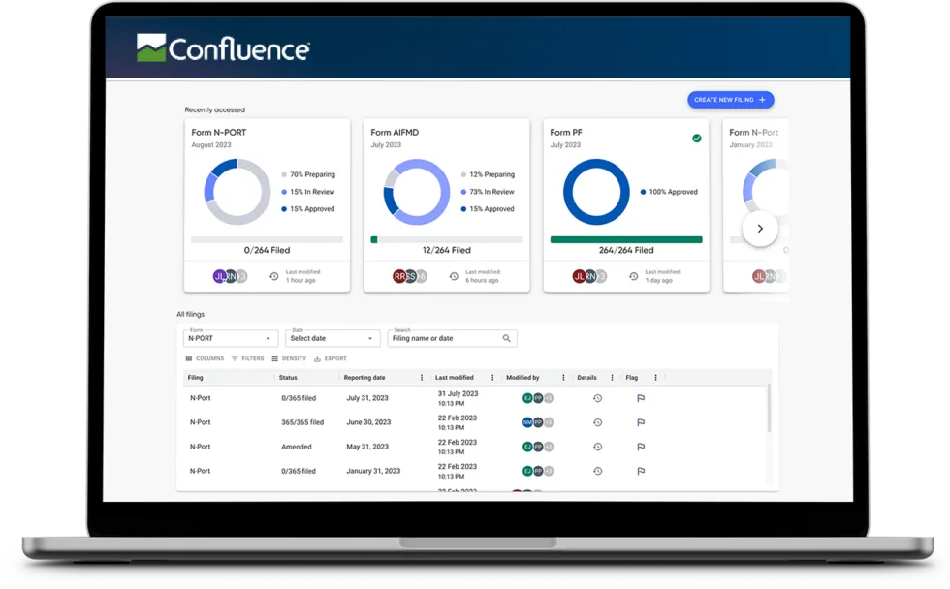The image size is (950, 589).
Task: Open the Select date dropdown
Action: (332, 338)
